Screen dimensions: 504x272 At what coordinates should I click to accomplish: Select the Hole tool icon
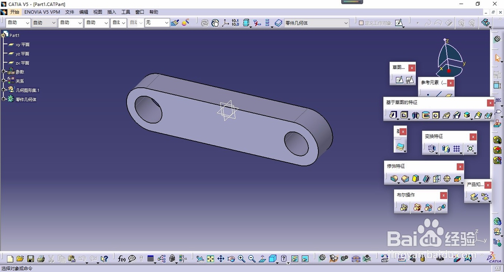coord(436,115)
